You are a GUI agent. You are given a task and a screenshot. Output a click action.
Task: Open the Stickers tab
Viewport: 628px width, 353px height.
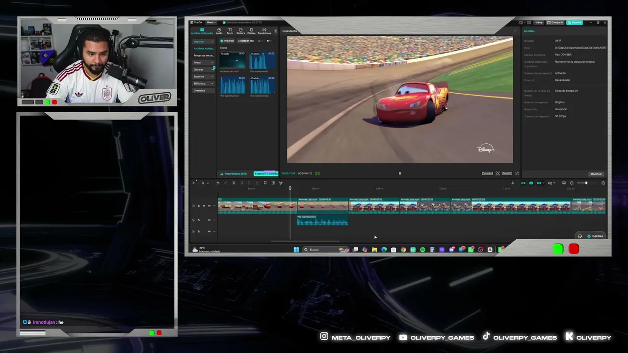(240, 31)
